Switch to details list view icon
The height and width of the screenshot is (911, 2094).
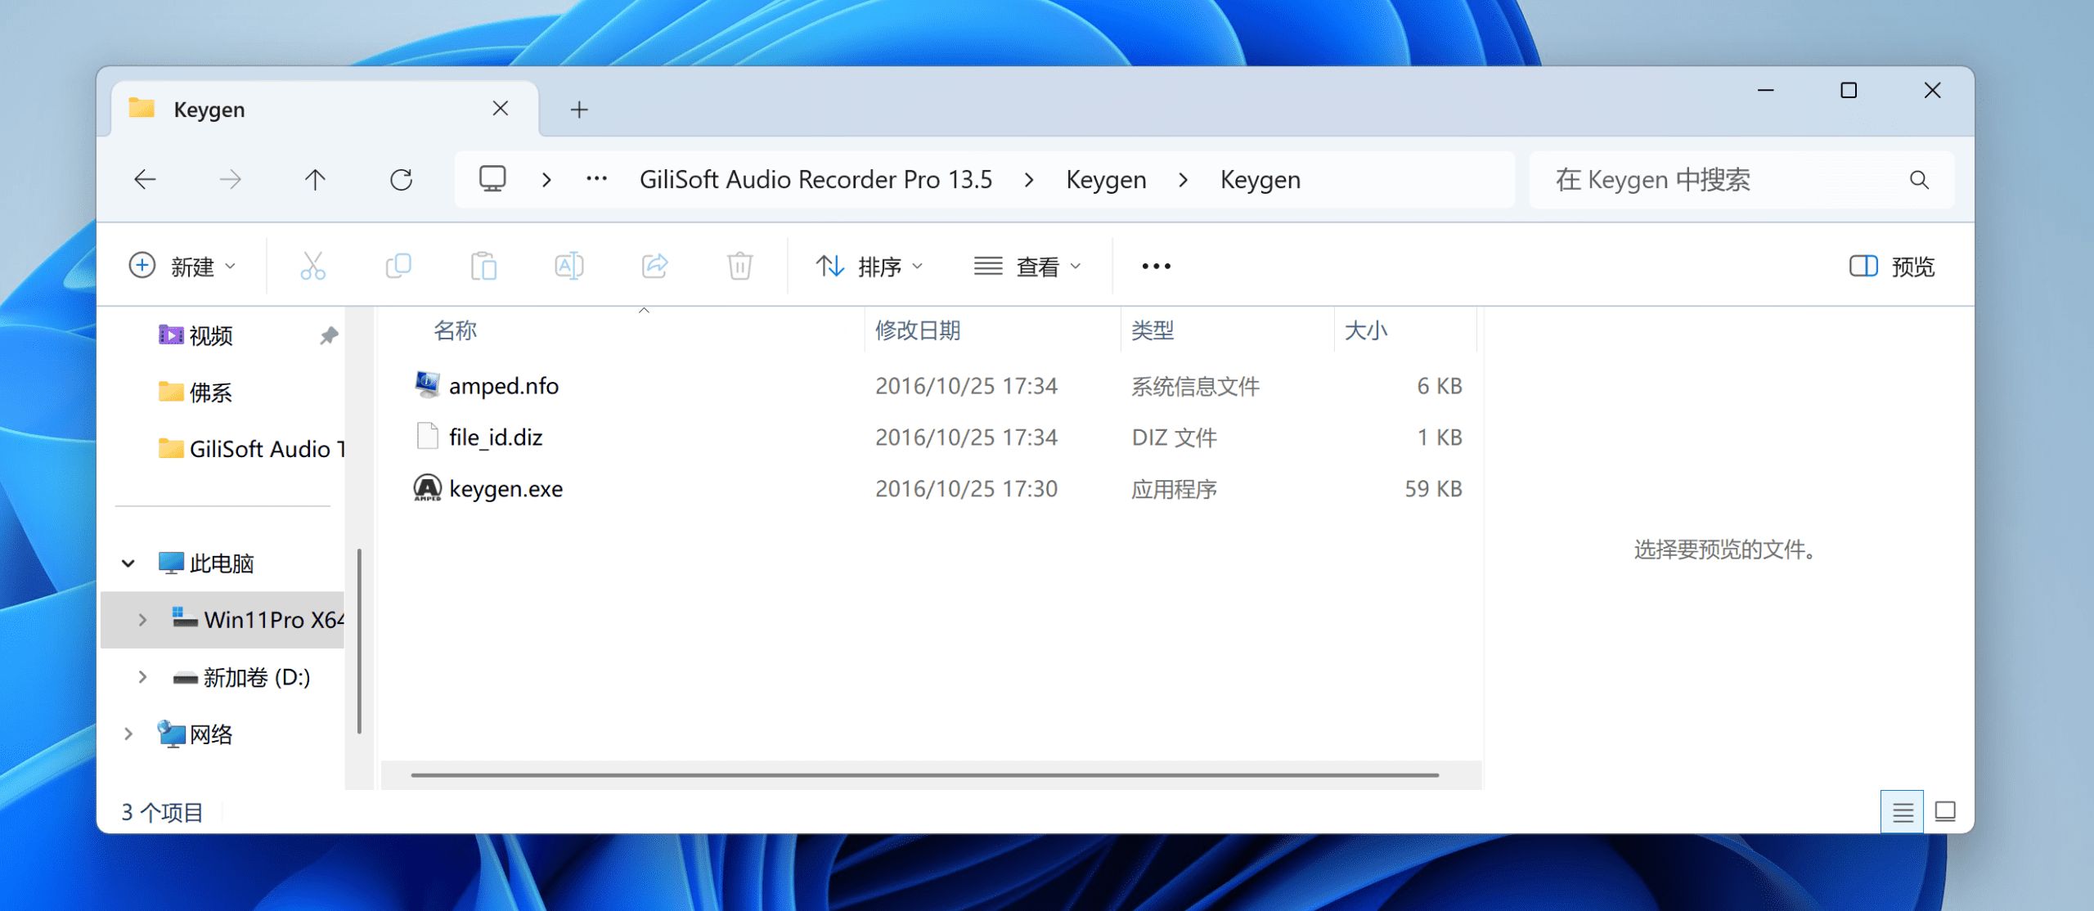coord(1902,812)
